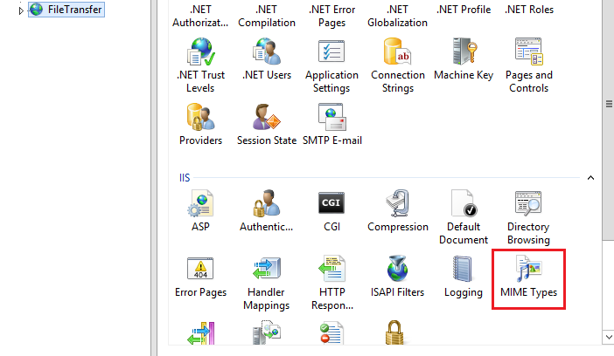Open .NET Trust Levels feature
Viewport: 614px width, 356px height.
pyautogui.click(x=200, y=65)
